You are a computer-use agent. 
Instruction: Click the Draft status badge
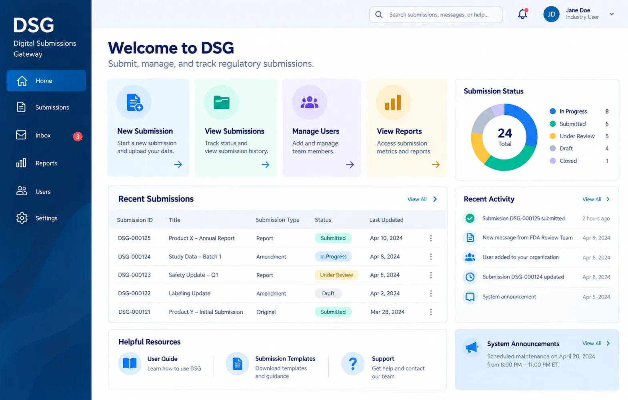point(328,293)
